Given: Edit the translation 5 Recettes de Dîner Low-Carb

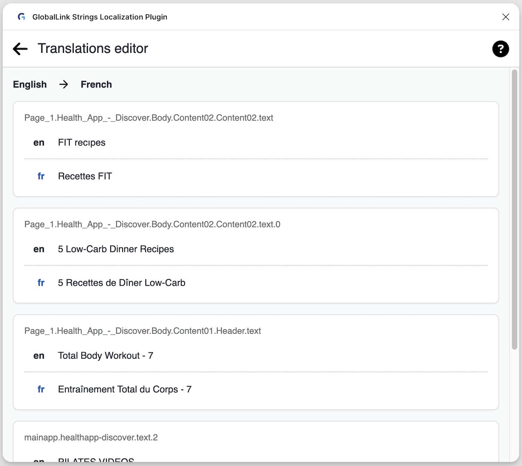Looking at the screenshot, I should tap(121, 283).
